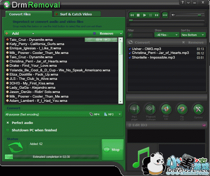Click the help question mark button
The width and height of the screenshot is (210, 176).
click(183, 2)
